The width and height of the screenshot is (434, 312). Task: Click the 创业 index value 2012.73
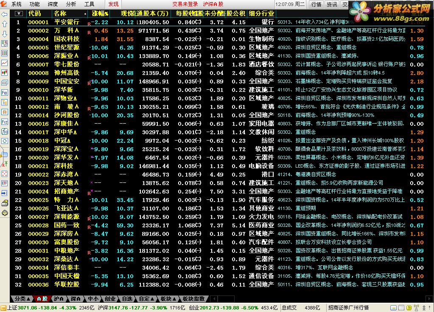click(210, 308)
